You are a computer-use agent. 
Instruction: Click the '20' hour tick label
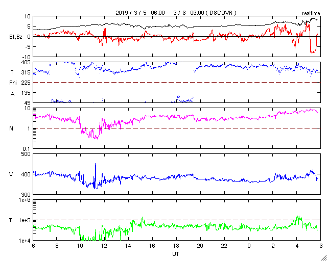coord(200,246)
